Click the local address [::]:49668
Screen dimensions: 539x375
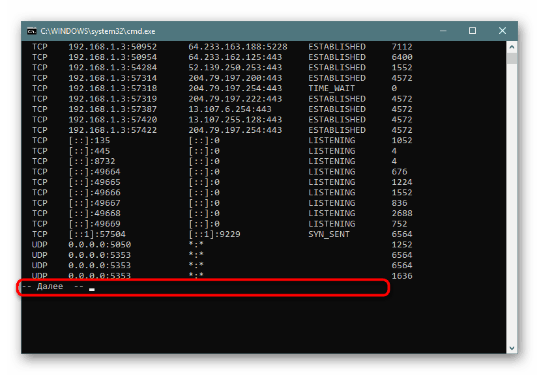pyautogui.click(x=95, y=214)
